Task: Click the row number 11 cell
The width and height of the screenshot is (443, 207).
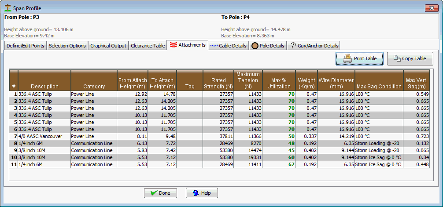Action: [14, 165]
